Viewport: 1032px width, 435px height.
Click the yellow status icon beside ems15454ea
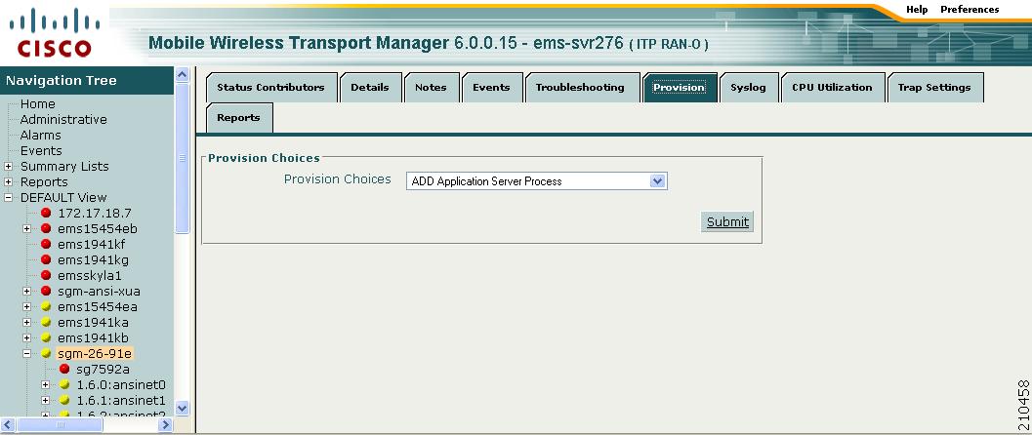pyautogui.click(x=46, y=307)
